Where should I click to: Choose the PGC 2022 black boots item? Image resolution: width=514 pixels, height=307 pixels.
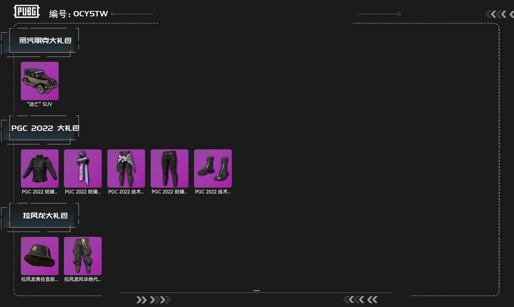(x=213, y=168)
